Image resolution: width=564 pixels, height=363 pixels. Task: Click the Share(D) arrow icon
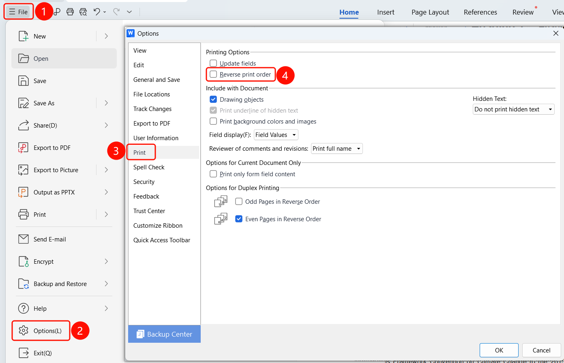(x=24, y=125)
